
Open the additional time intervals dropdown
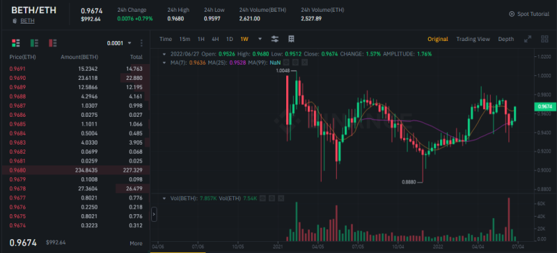tap(260, 39)
